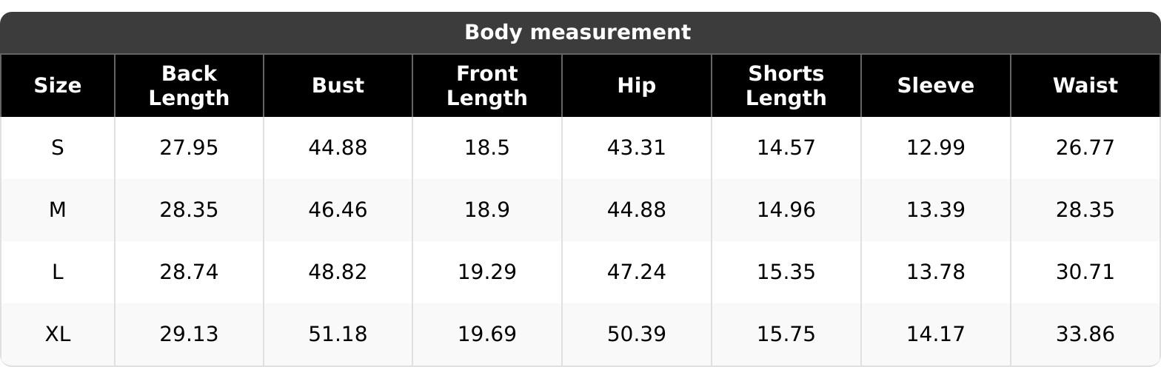The width and height of the screenshot is (1161, 367).
Task: Click waist value 28.35 for size M
Action: click(x=1085, y=210)
